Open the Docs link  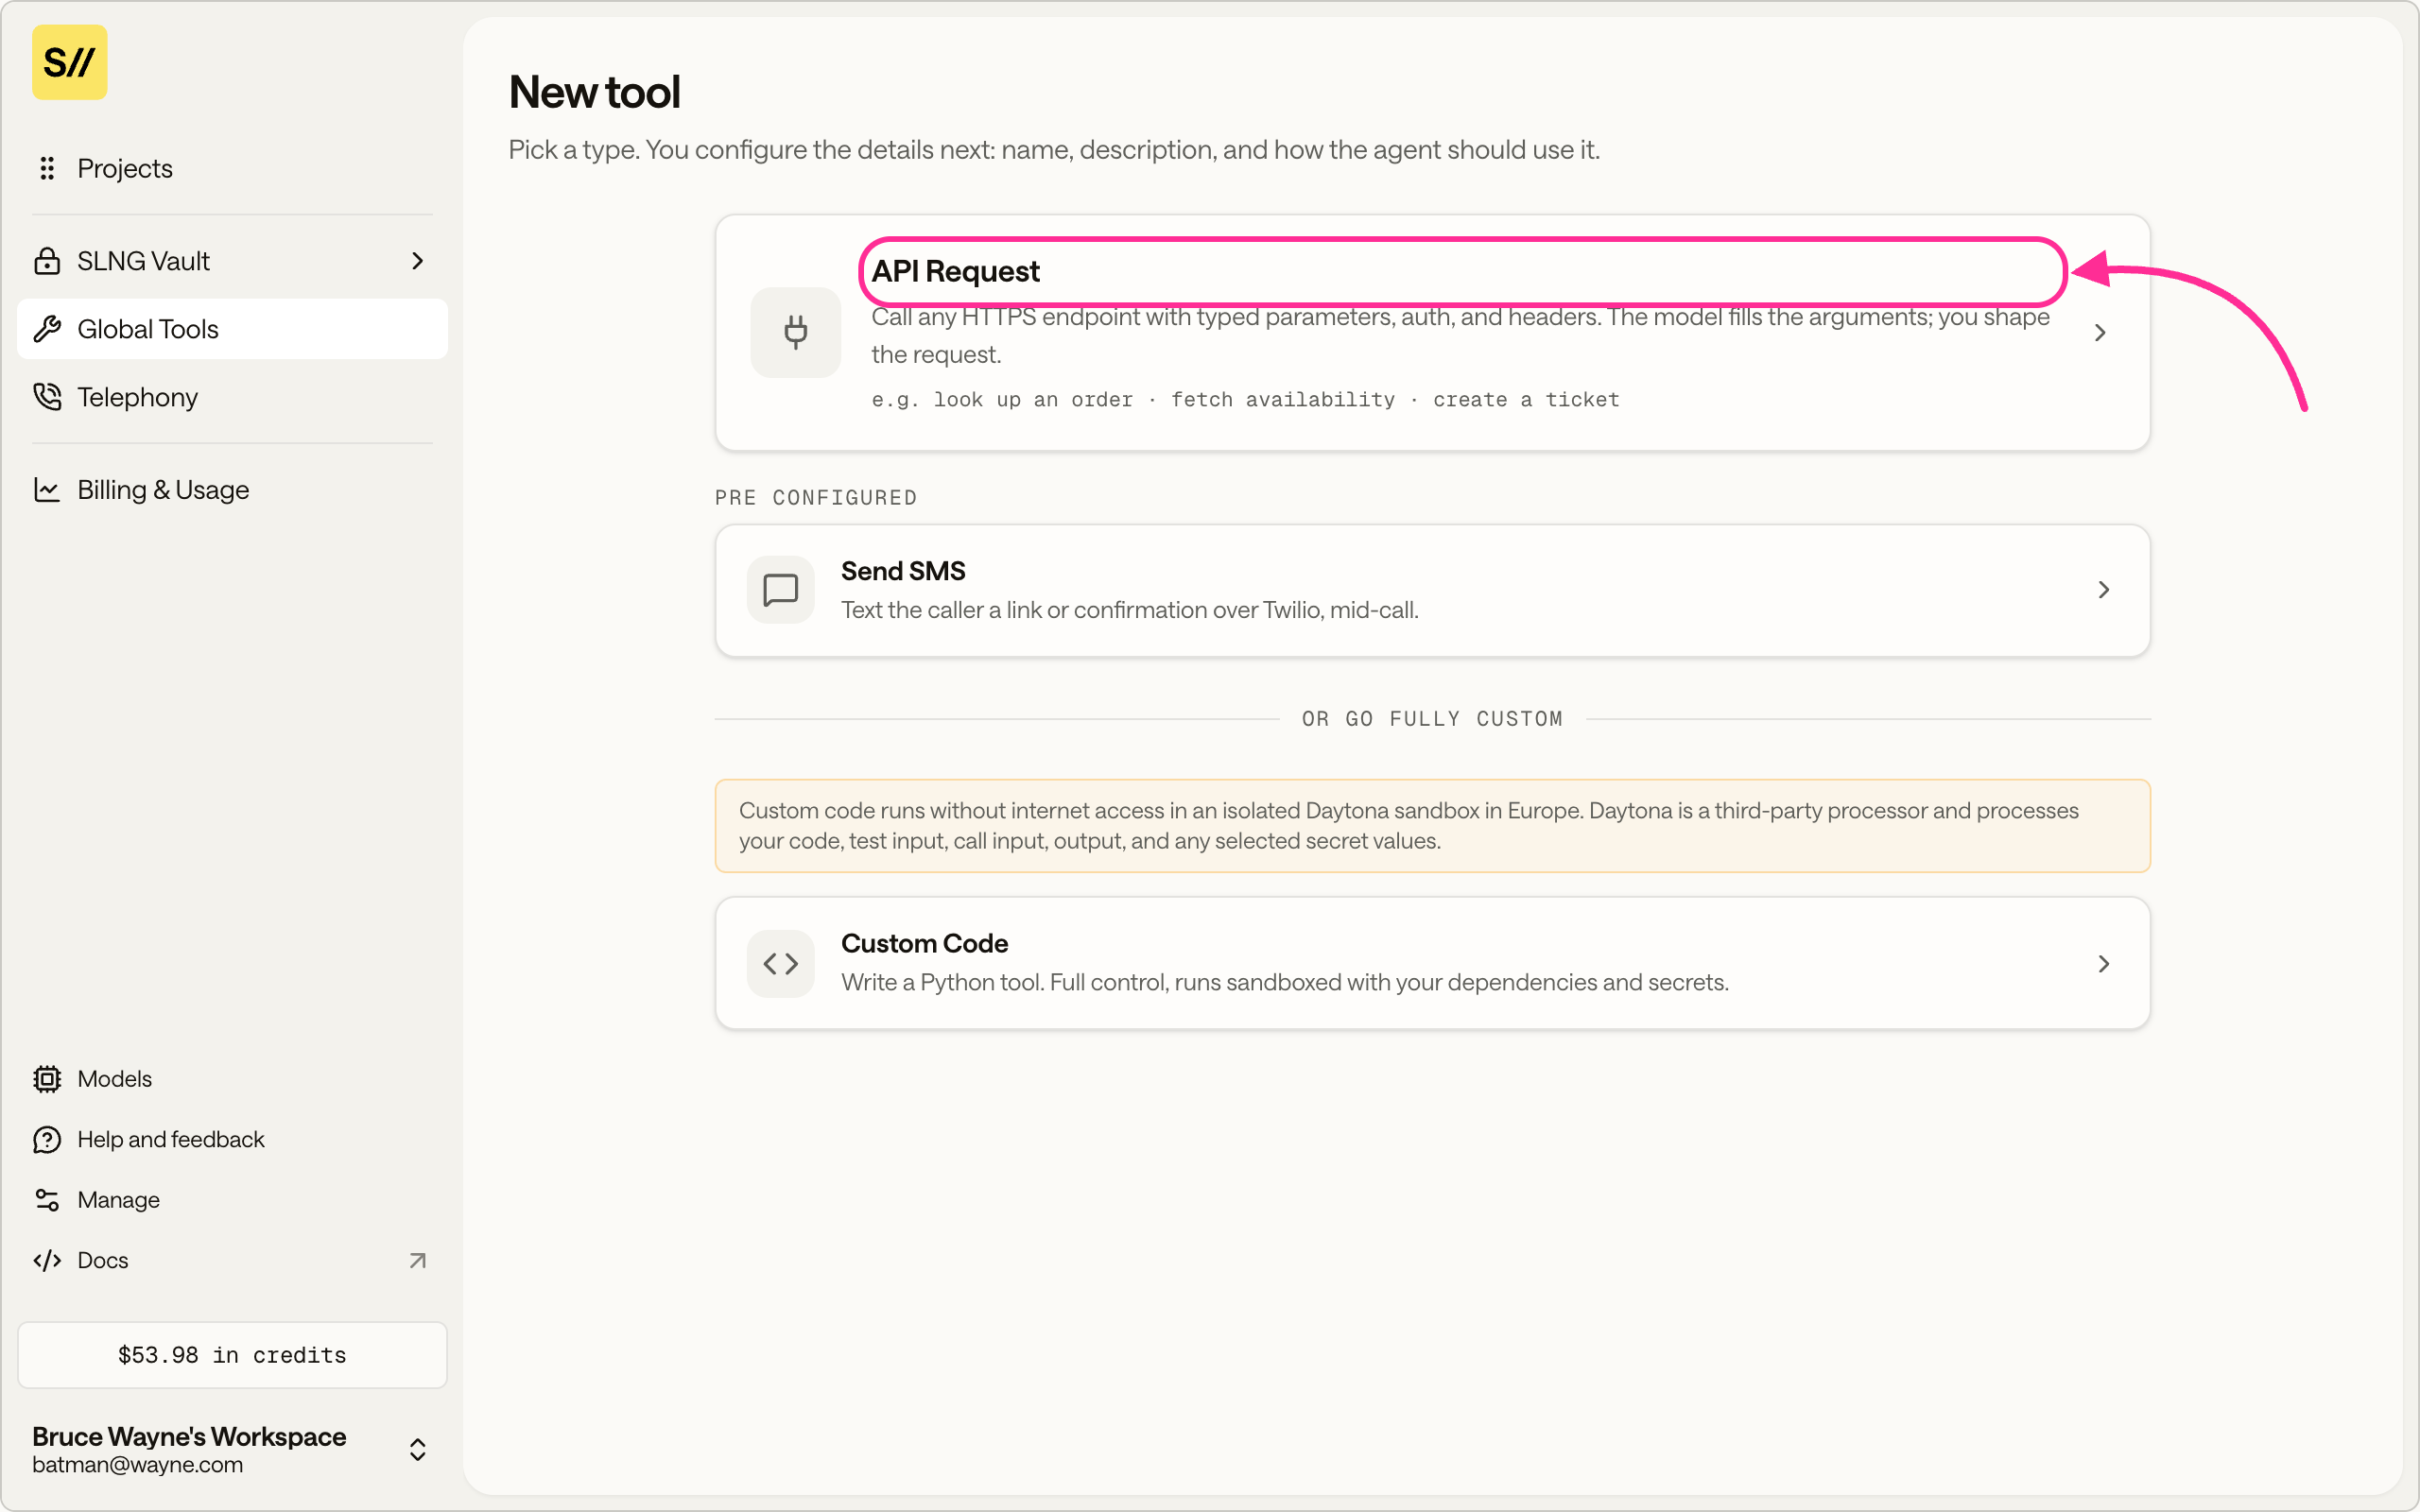coord(232,1260)
